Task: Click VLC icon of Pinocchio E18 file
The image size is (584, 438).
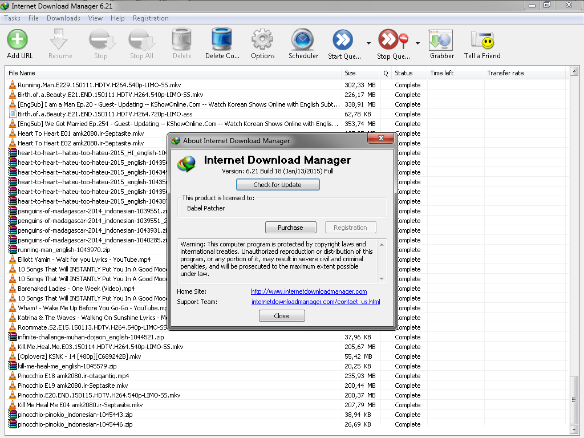Action: click(x=13, y=375)
